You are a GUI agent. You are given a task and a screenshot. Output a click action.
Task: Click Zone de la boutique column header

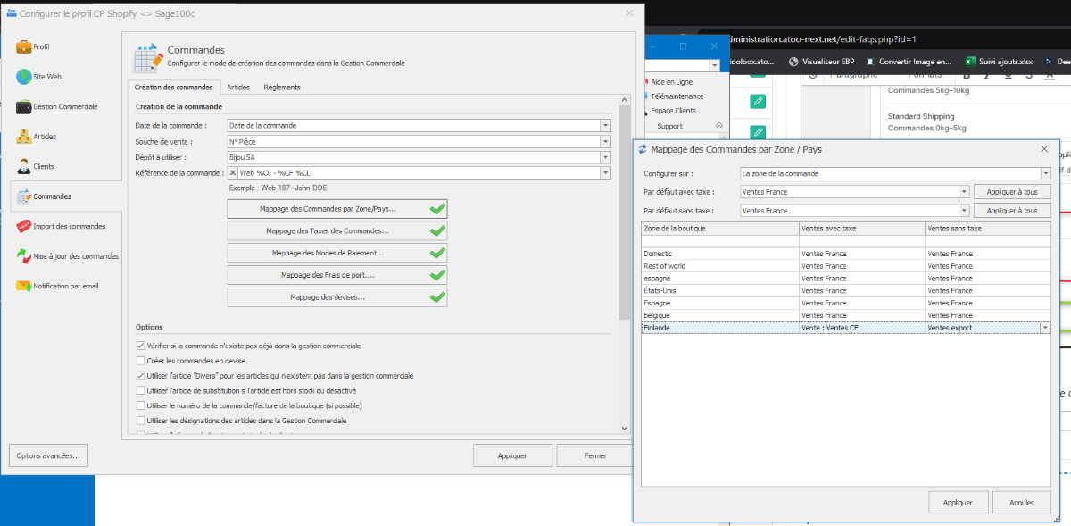(719, 229)
